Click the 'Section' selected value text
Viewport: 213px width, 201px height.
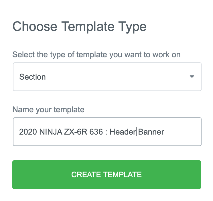tap(32, 77)
